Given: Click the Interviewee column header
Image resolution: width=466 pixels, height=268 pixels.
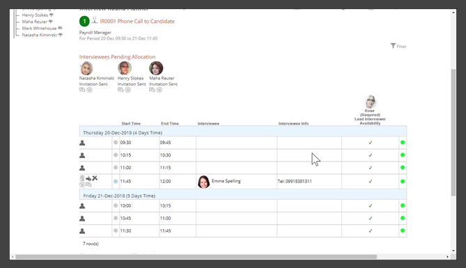Looking at the screenshot, I should pos(208,123).
